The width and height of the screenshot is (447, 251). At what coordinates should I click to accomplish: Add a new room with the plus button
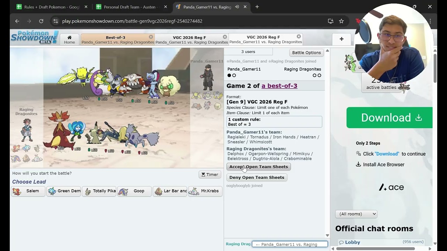tap(342, 39)
